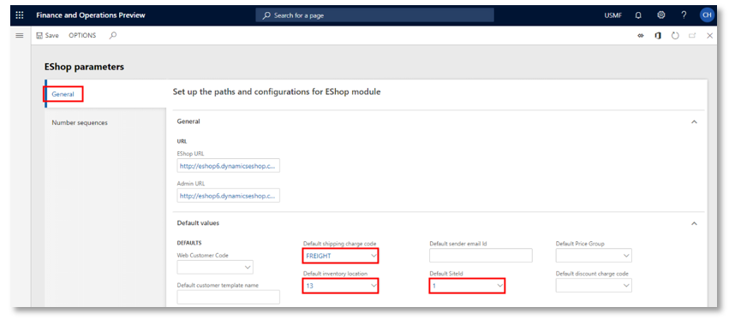
Task: Refresh the page
Action: 675,36
